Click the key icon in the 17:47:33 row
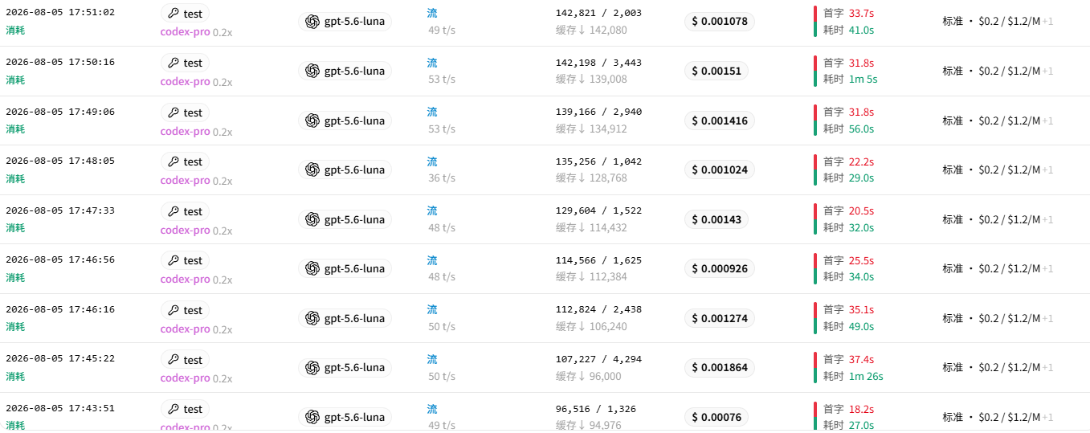This screenshot has width=1090, height=433. (174, 211)
